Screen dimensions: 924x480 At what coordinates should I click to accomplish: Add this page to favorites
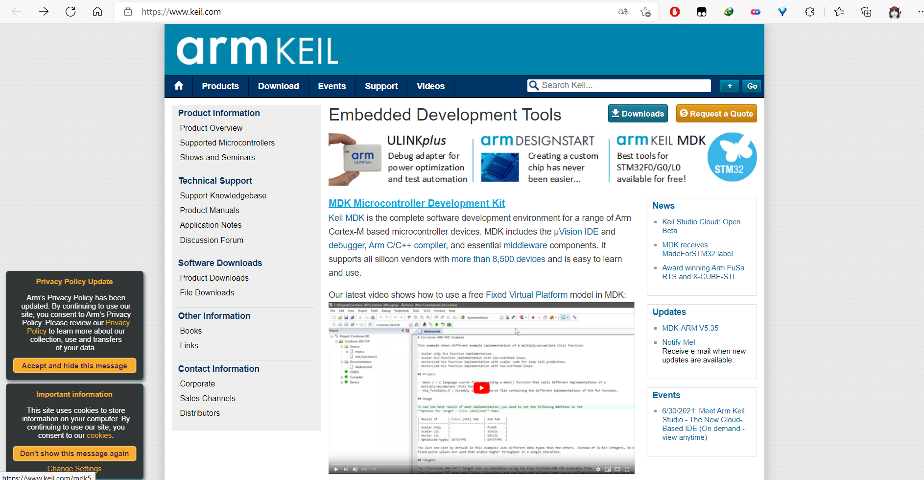tap(645, 12)
